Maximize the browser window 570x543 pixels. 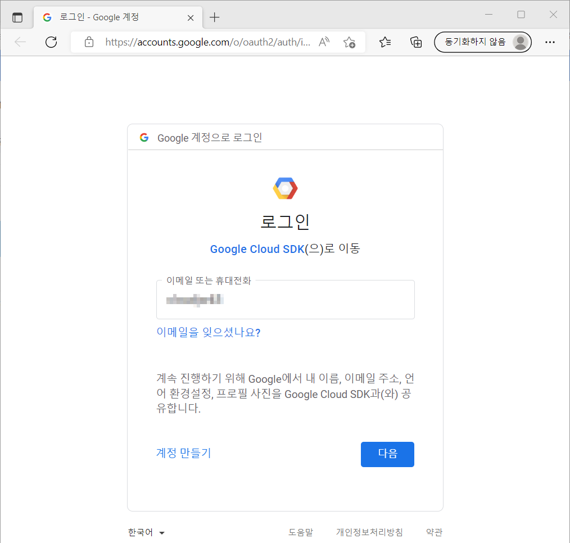click(x=521, y=15)
